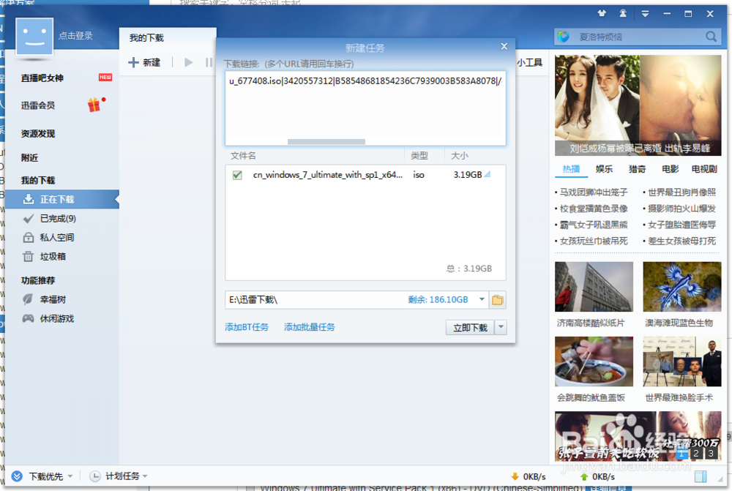Viewport: 732px width, 491px height.
Task: Expand the 下载优先 dropdown
Action: click(x=70, y=476)
